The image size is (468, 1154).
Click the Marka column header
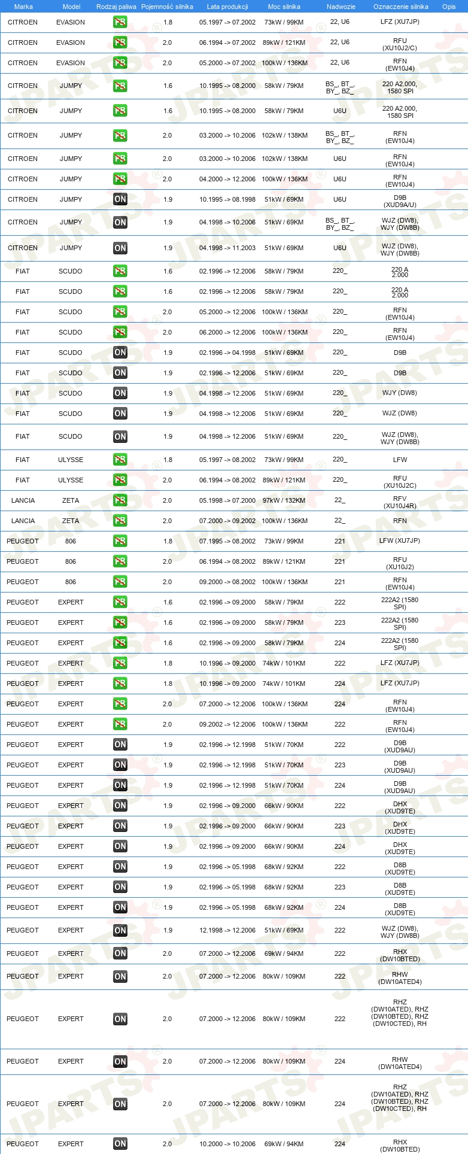(23, 7)
